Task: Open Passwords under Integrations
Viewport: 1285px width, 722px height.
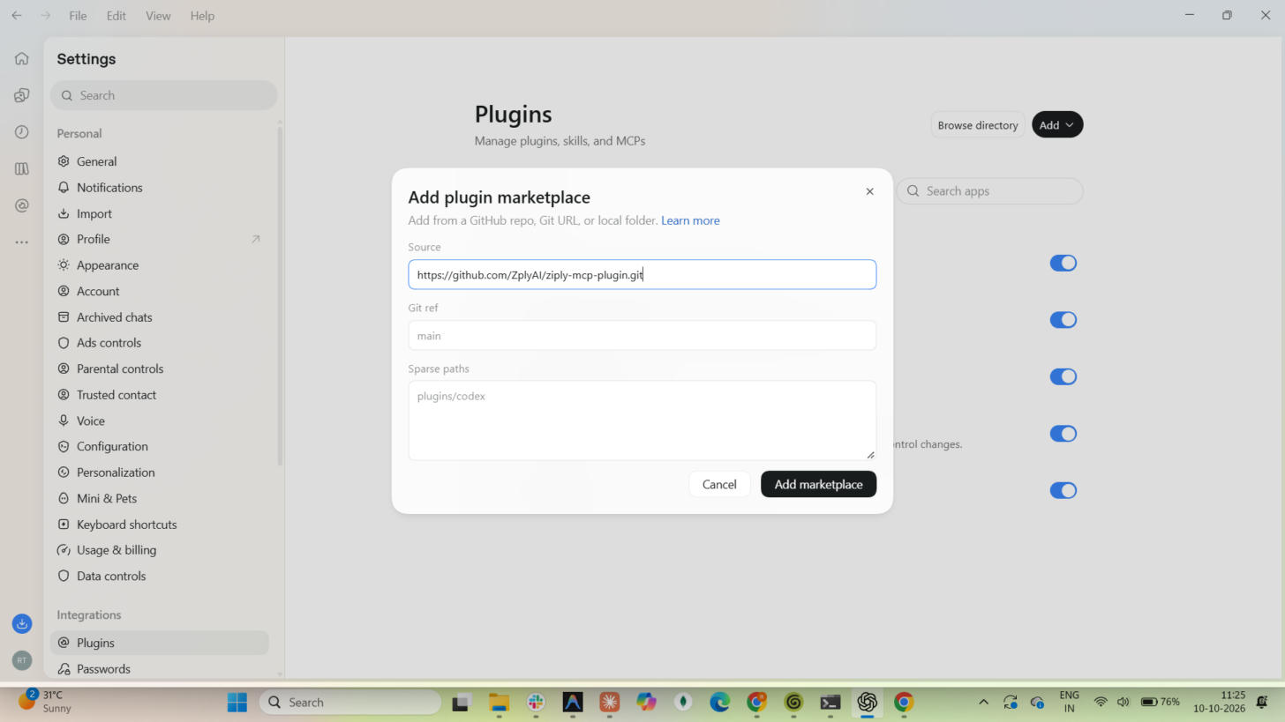Action: point(159,669)
